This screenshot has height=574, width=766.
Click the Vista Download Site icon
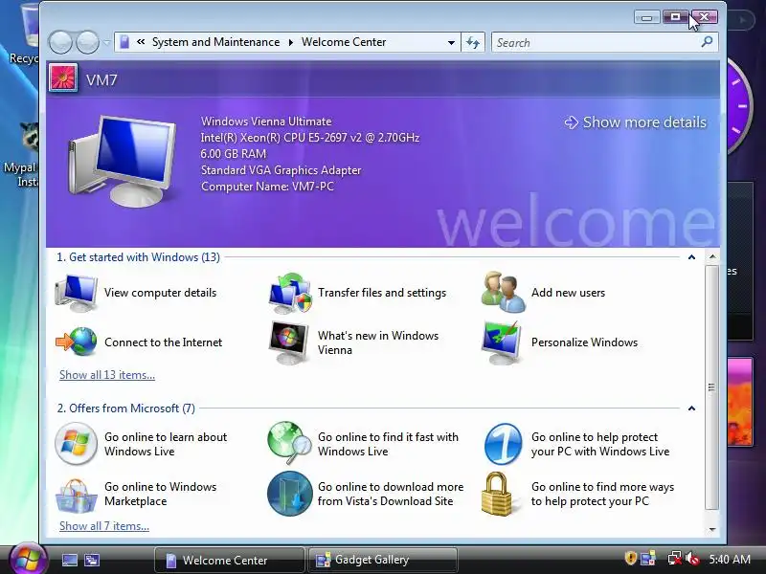pyautogui.click(x=290, y=494)
